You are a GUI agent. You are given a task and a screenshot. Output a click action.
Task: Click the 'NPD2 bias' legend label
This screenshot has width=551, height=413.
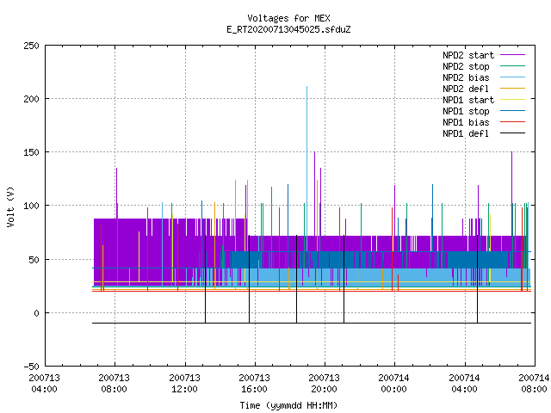click(x=466, y=77)
